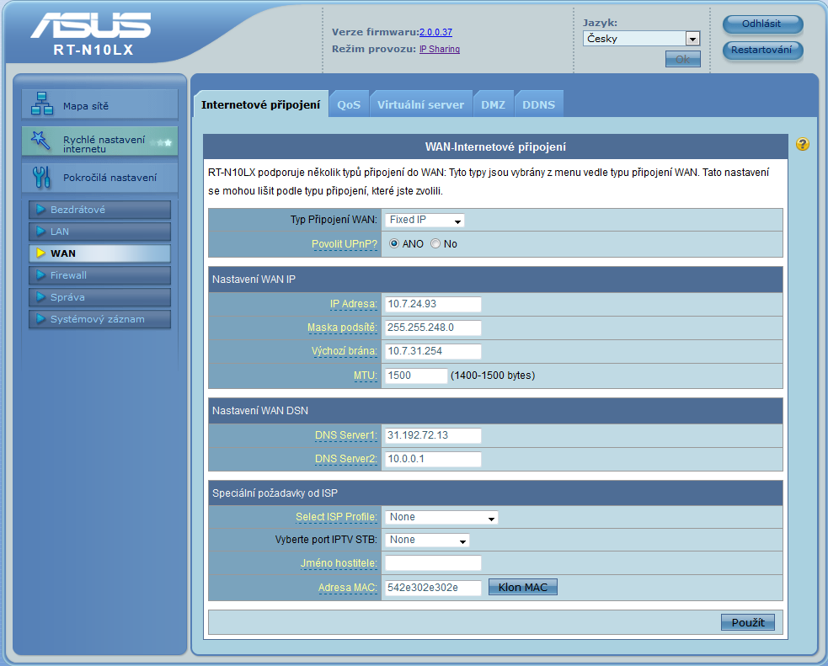The image size is (828, 666).
Task: Open the Systémový záznam menu item
Action: click(99, 319)
